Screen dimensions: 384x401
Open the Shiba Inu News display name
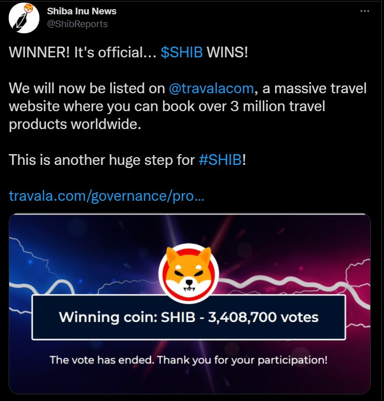81,11
